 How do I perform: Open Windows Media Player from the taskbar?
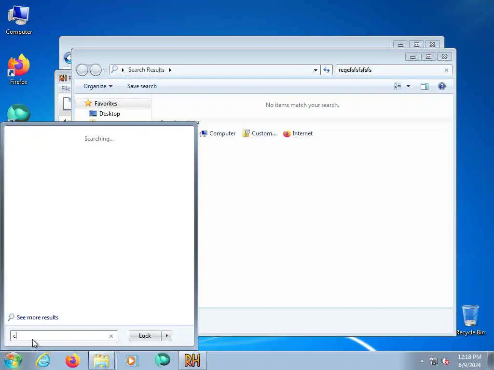point(131,360)
